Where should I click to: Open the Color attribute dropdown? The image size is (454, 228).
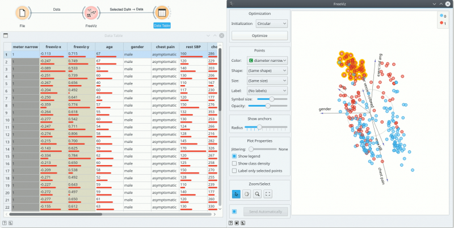267,60
